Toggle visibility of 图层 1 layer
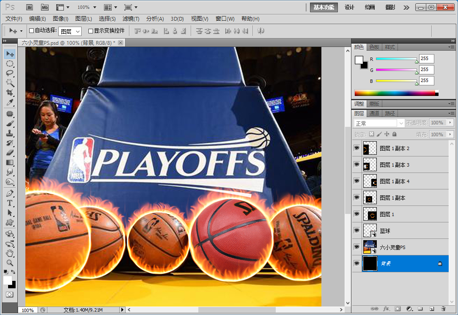Screen dimensions: 458x315 click(x=357, y=214)
